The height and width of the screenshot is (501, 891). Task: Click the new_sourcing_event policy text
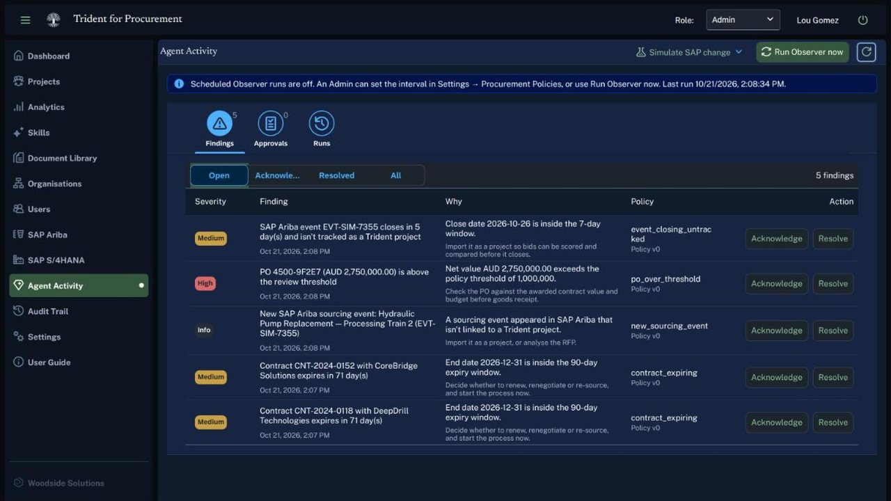coord(670,326)
